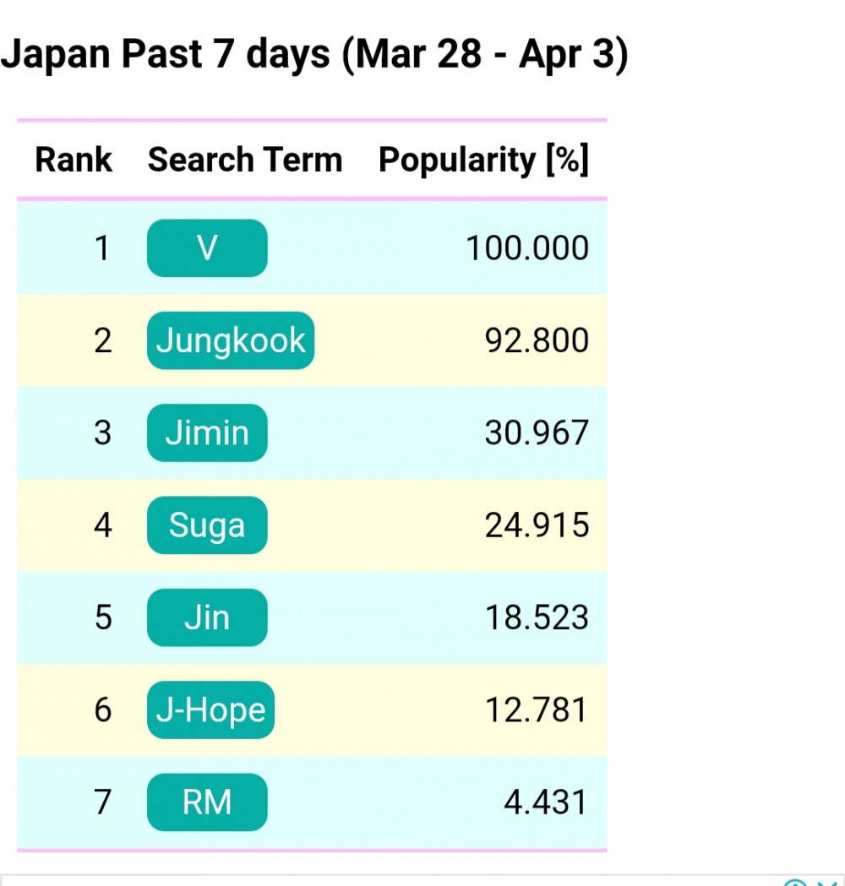Viewport: 845px width, 886px height.
Task: Select the 4.431 popularity cell
Action: click(x=546, y=802)
